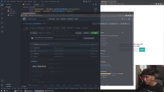
Task: Open the green Code dropdown
Action: coord(95,33)
